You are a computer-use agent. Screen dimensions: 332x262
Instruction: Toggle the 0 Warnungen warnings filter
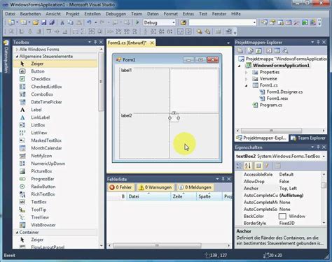tap(155, 187)
